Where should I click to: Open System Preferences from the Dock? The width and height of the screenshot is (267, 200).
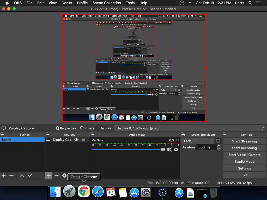pyautogui.click(x=145, y=193)
